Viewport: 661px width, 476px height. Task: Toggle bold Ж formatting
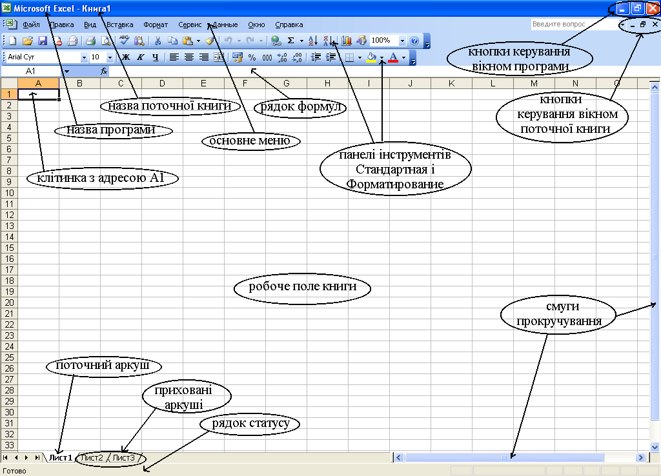tap(126, 57)
